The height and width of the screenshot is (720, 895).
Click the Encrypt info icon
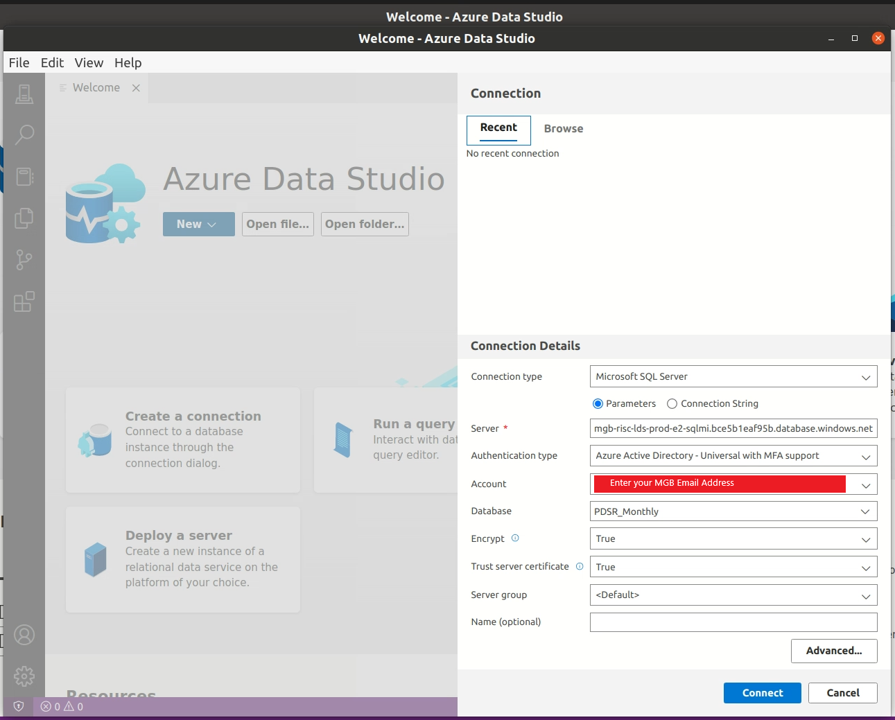(x=515, y=538)
